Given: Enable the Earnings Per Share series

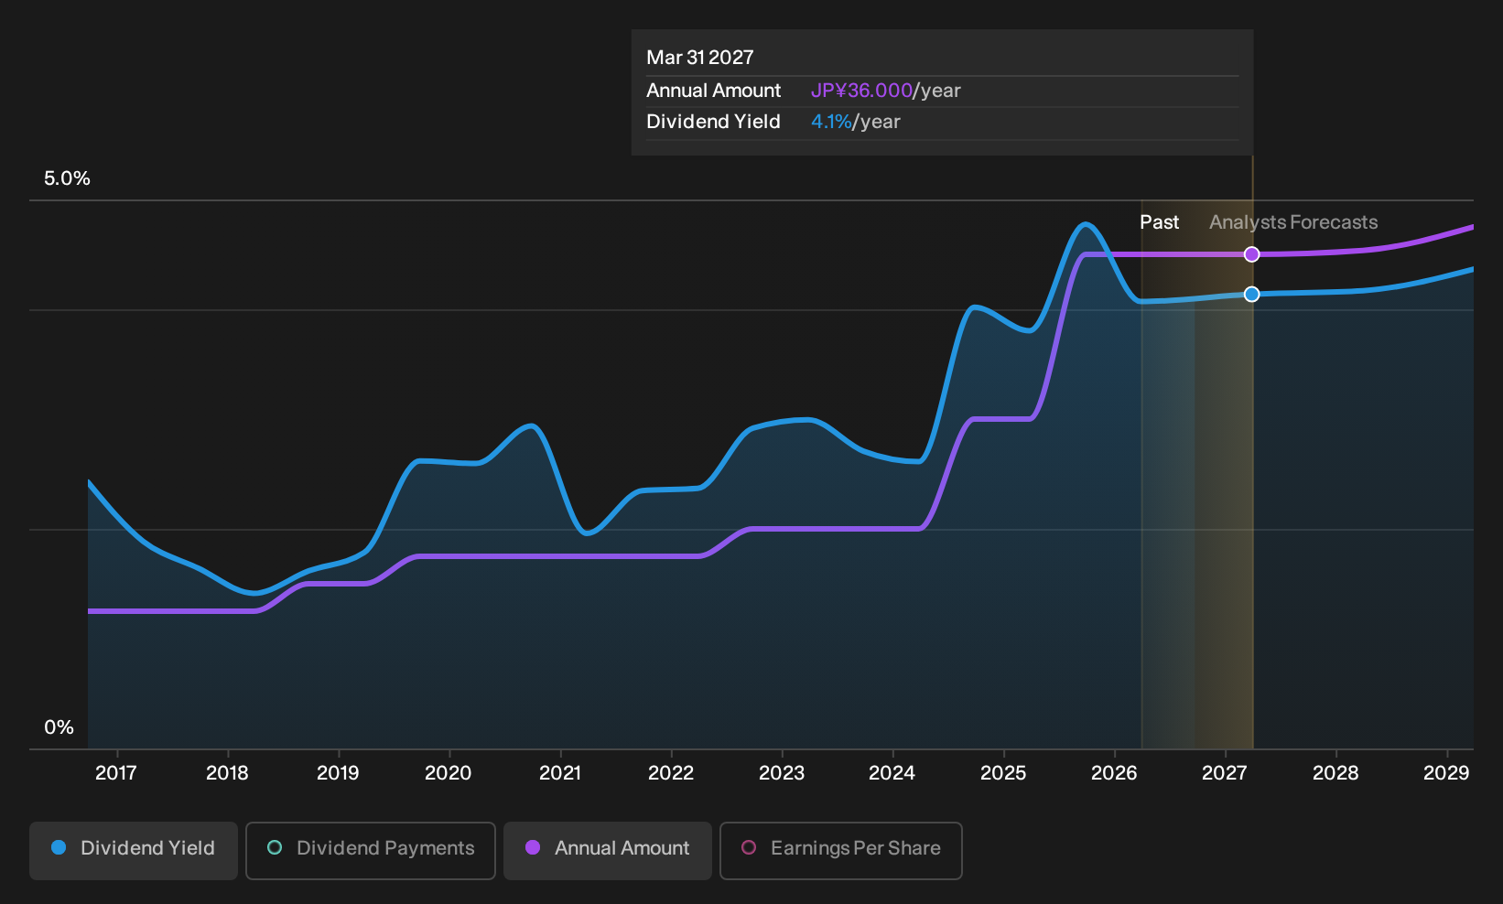Looking at the screenshot, I should coord(841,851).
